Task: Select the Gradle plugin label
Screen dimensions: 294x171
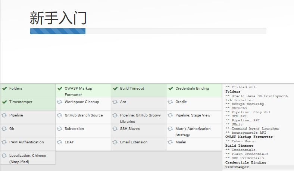Action: click(x=181, y=102)
